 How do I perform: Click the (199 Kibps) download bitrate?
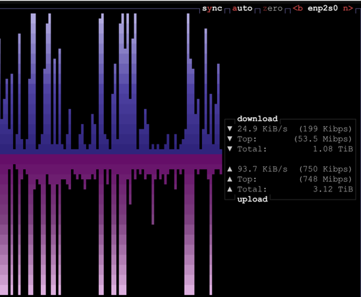tap(326, 129)
